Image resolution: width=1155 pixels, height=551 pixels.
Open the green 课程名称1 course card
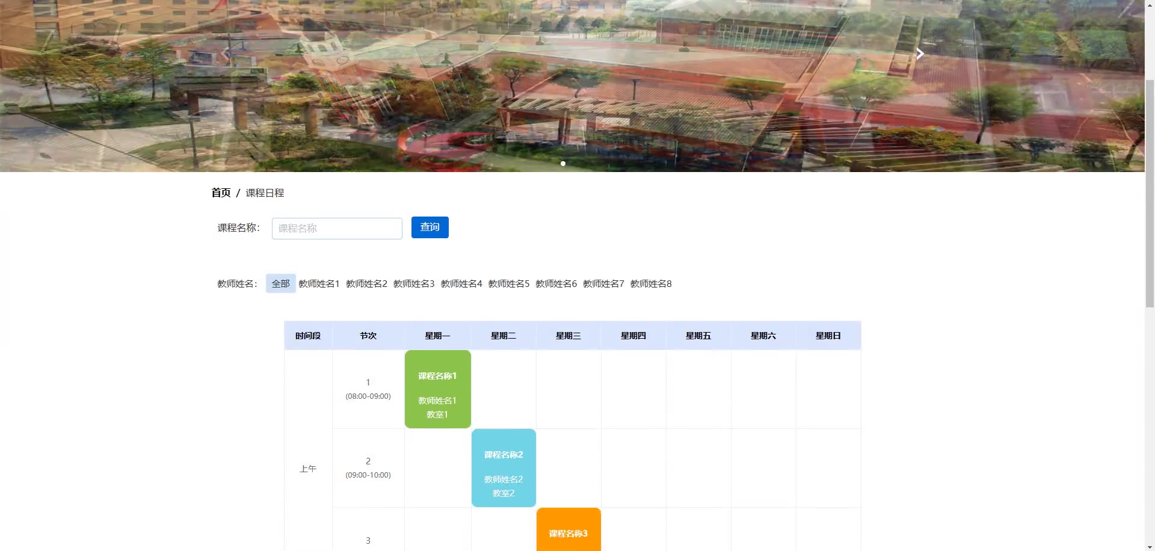click(438, 389)
